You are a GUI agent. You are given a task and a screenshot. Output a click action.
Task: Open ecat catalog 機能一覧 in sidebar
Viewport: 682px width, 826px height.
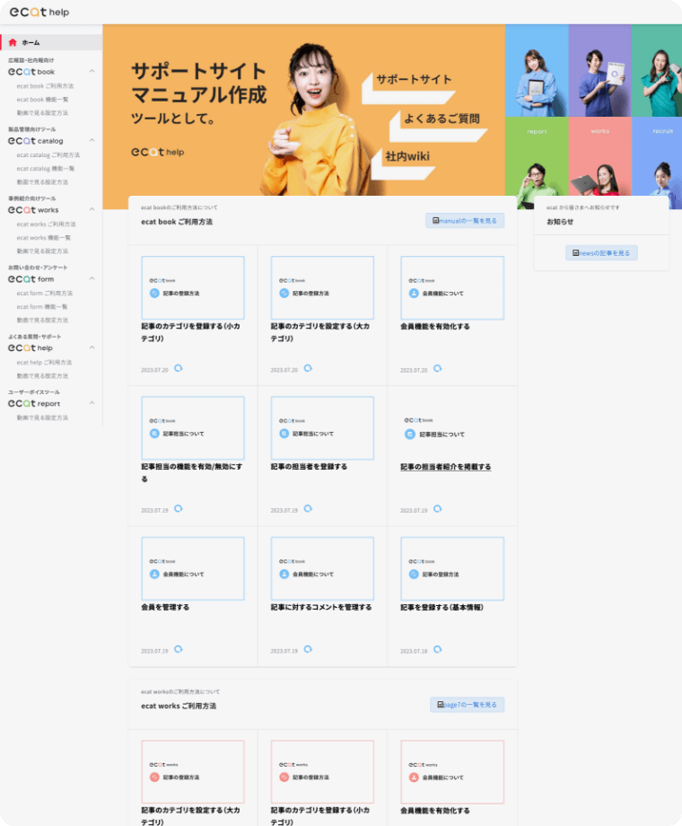(45, 169)
